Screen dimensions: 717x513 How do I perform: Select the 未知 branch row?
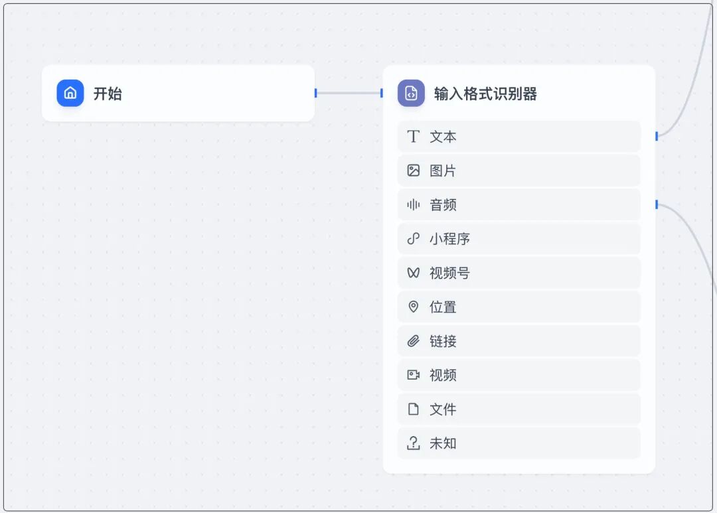click(x=519, y=443)
